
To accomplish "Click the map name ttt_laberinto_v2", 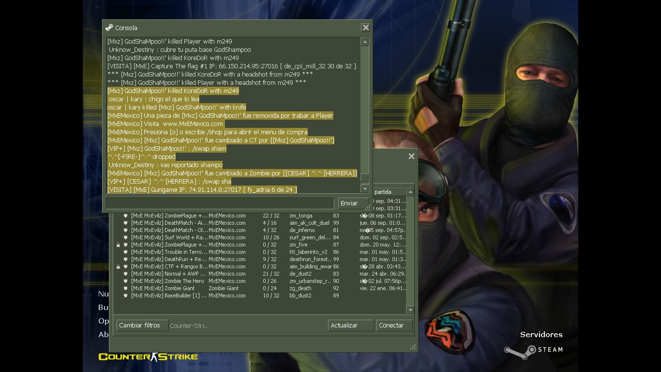I will (x=308, y=252).
